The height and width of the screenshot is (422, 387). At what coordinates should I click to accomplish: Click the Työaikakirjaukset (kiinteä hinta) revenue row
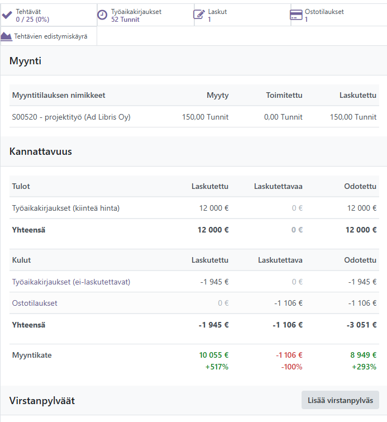click(x=194, y=208)
